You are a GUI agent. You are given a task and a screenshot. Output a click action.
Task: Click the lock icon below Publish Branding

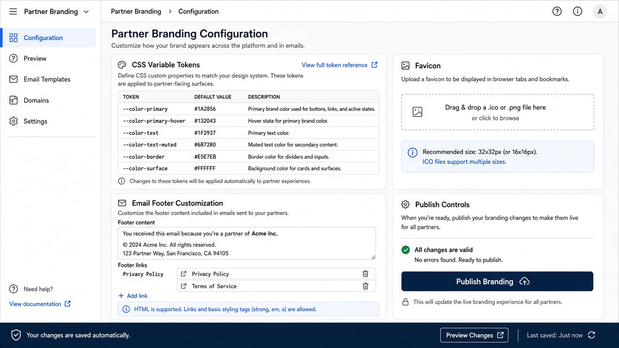pyautogui.click(x=405, y=302)
